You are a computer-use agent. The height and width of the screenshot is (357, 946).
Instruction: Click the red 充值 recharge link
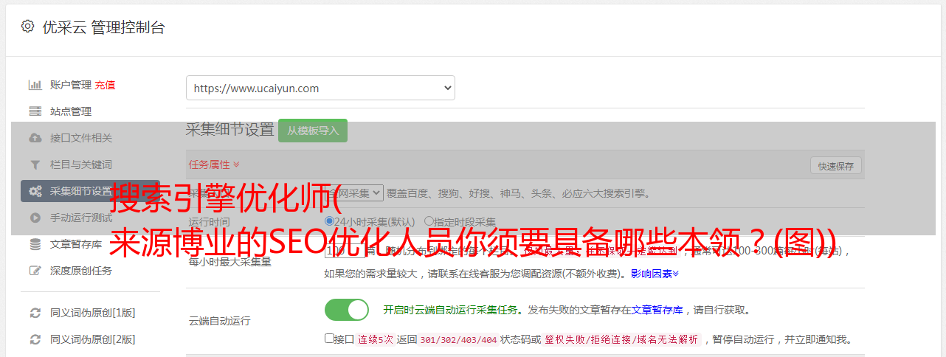click(105, 85)
